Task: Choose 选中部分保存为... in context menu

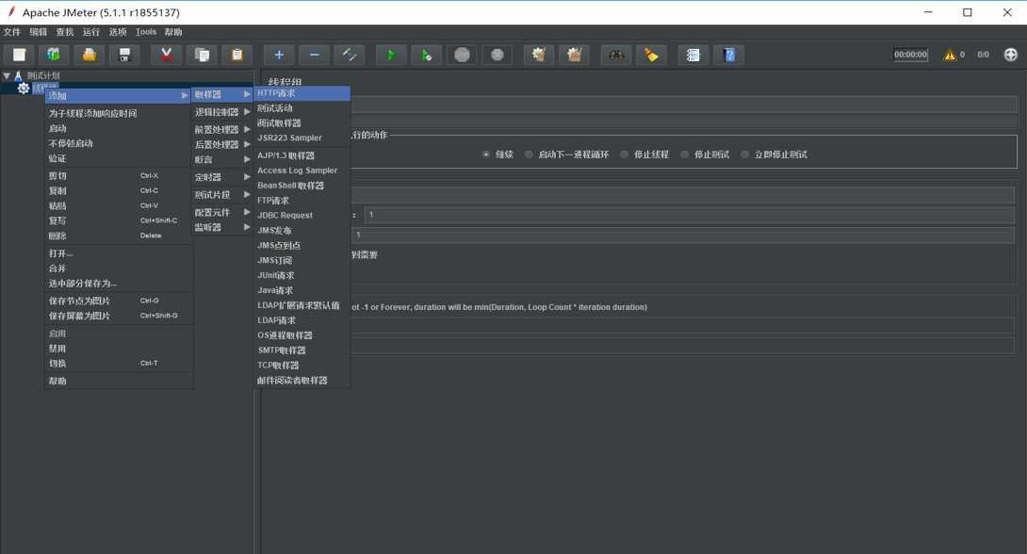Action: pos(118,284)
